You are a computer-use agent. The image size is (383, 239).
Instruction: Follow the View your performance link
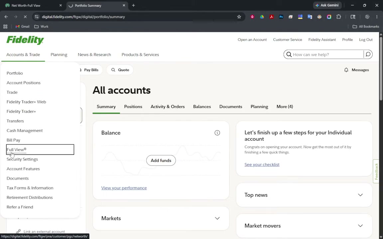[124, 188]
